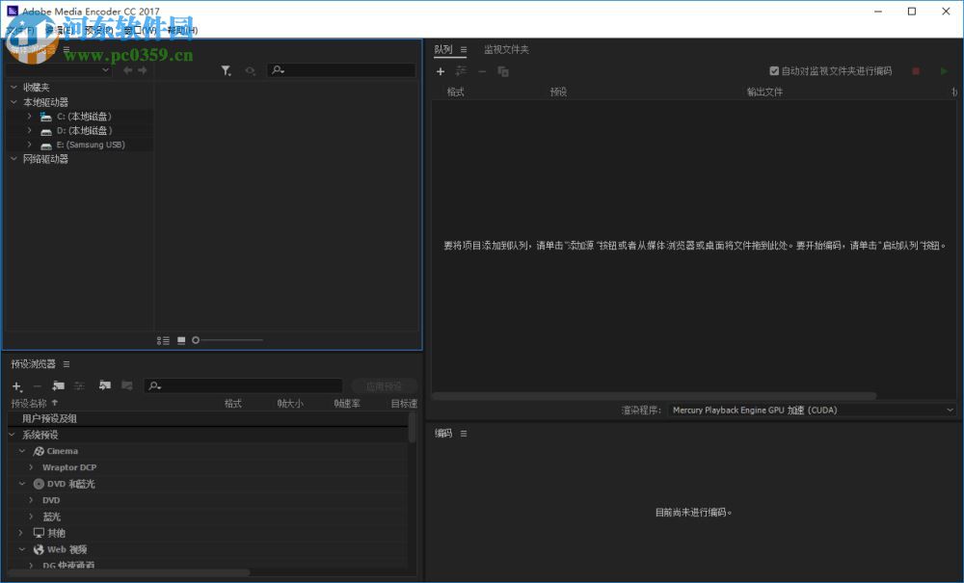Click the red stop encoding button

[x=915, y=70]
